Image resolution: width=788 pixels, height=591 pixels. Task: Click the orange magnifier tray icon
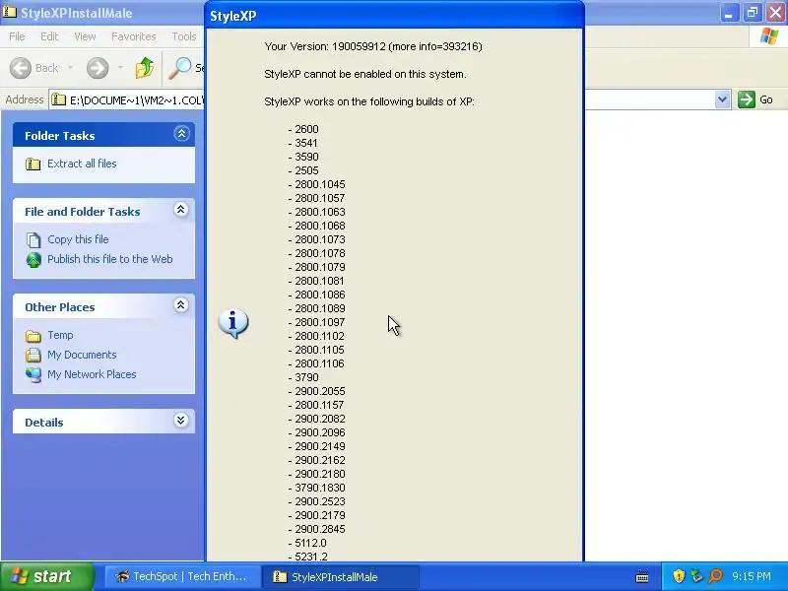tap(715, 576)
